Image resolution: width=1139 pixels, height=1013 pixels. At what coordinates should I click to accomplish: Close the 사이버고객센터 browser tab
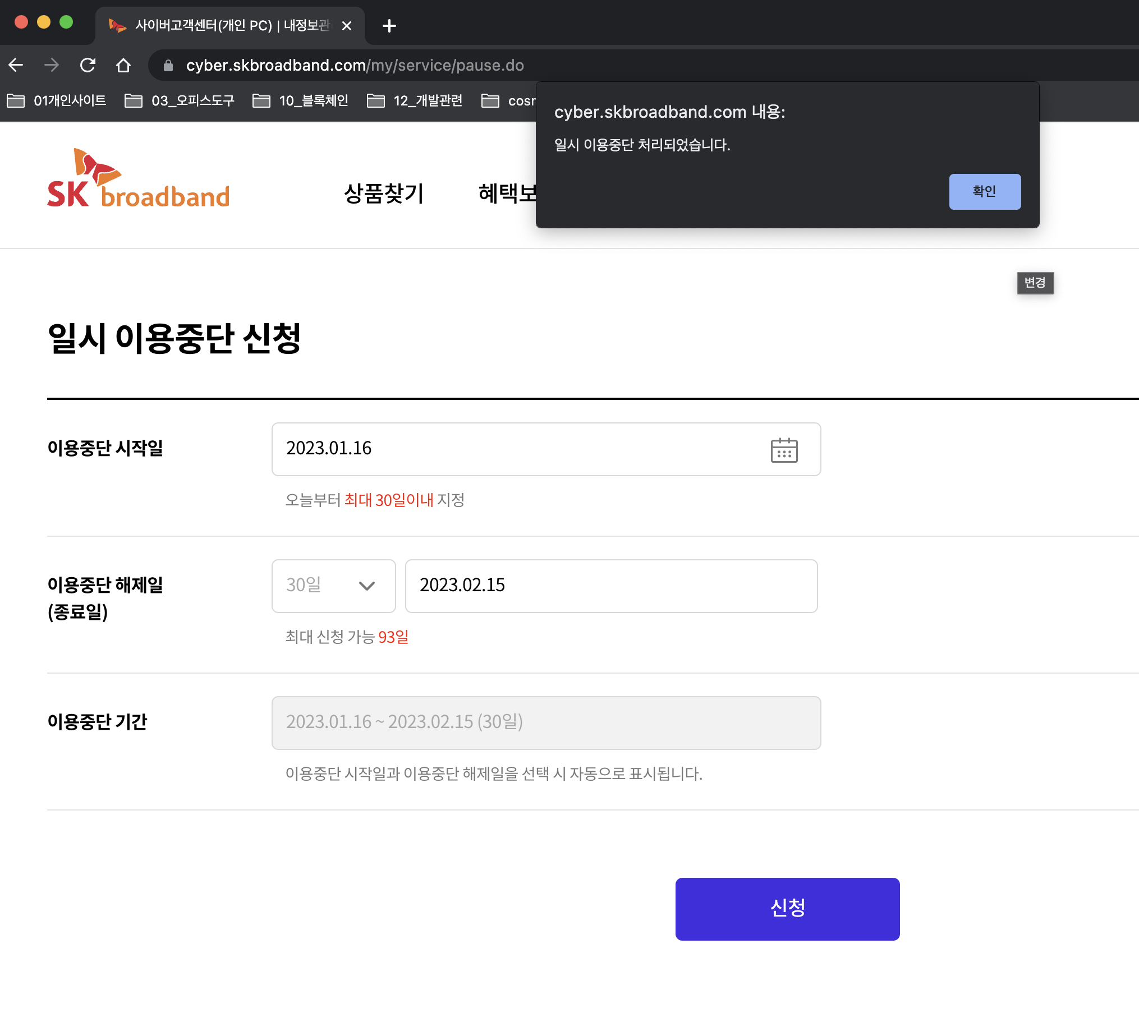pyautogui.click(x=347, y=26)
